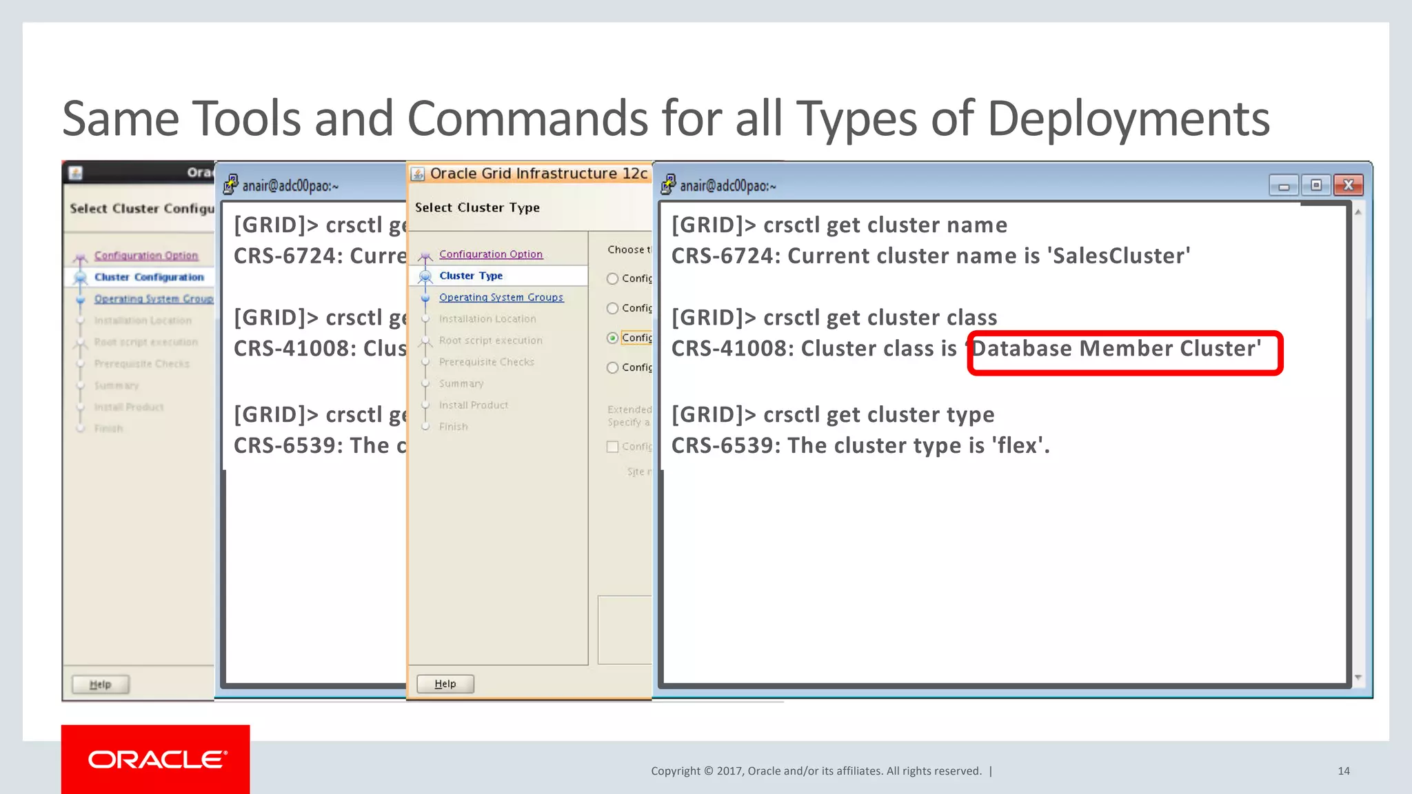Click the Select Cluster Type heading

(477, 207)
